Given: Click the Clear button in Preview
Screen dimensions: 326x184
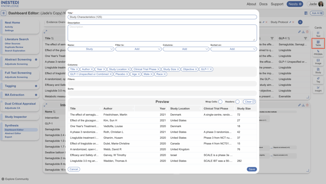Looking at the screenshot, I should point(250,102).
